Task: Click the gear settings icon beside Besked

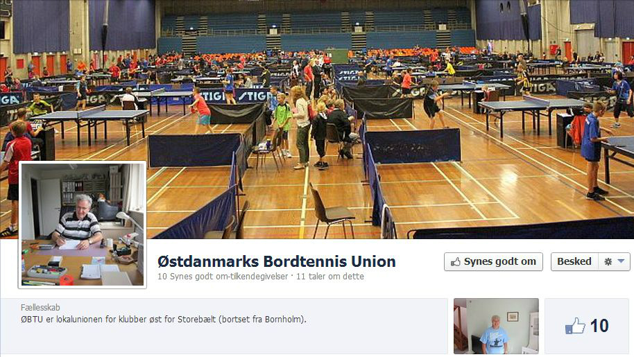Action: tap(608, 262)
